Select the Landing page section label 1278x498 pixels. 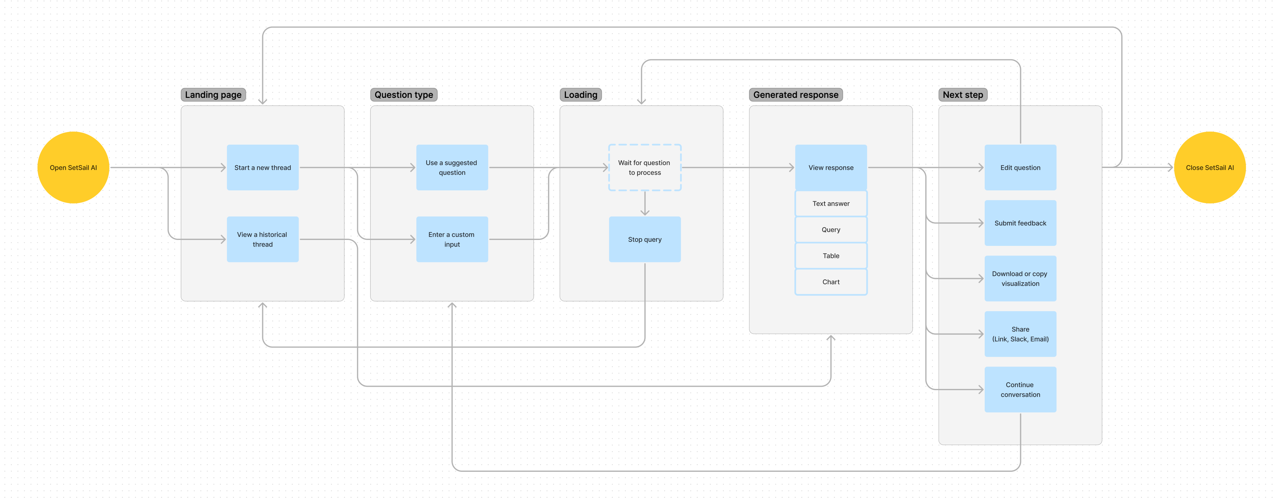[213, 95]
